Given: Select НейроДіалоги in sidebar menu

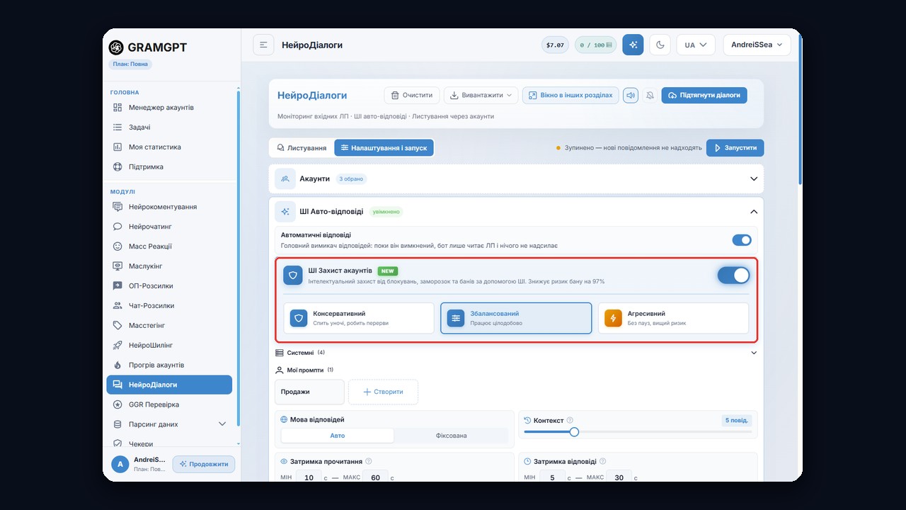Looking at the screenshot, I should click(x=169, y=385).
